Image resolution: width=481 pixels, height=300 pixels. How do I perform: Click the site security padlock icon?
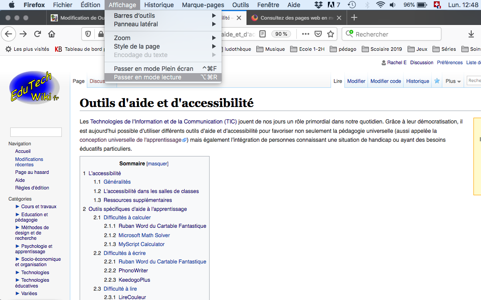coord(101,34)
